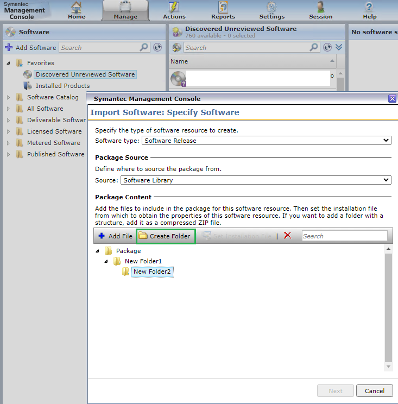
Task: Select Installed Products in Favorites
Action: point(62,86)
